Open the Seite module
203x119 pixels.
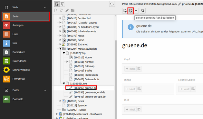click(x=26, y=16)
